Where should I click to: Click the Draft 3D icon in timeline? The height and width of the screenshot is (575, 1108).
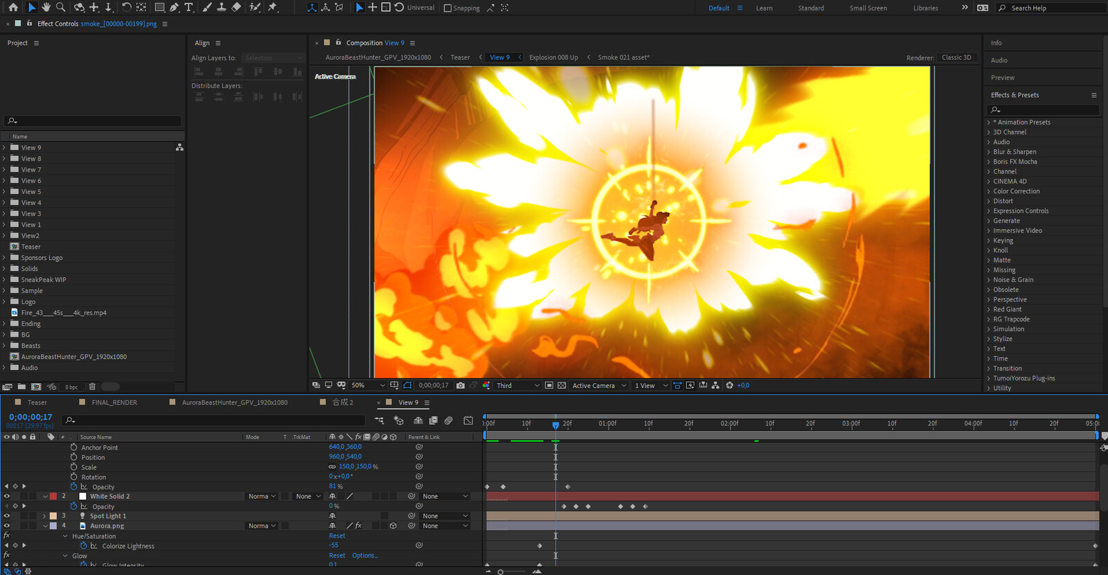click(x=399, y=421)
